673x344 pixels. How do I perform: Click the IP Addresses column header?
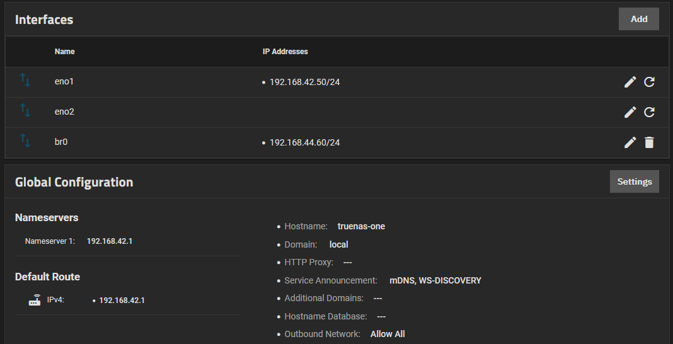click(285, 52)
